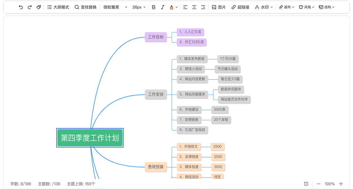Zoom in with the plus icon
Viewport: 353px width, 189px height.
coord(341,184)
